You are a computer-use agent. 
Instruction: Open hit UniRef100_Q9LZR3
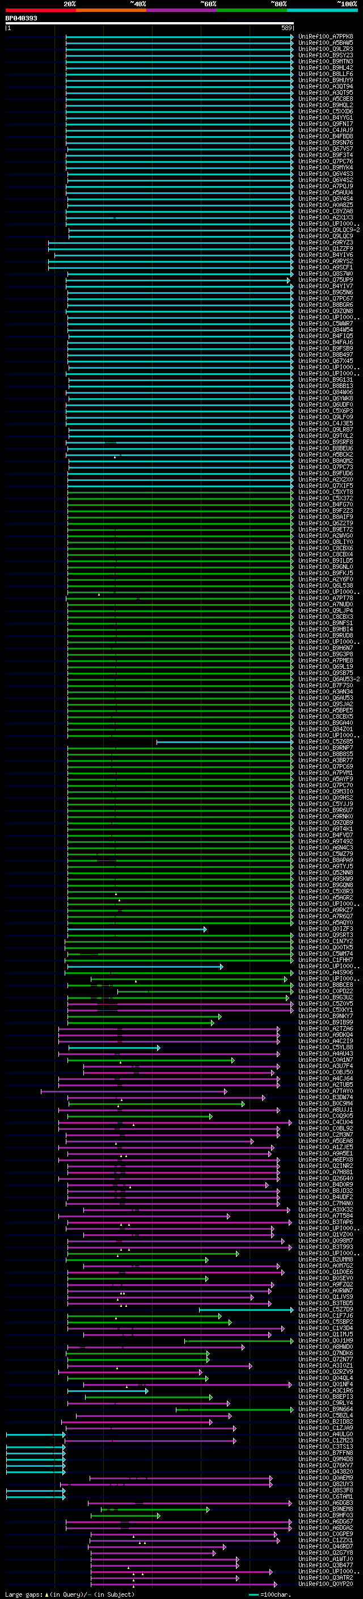(x=325, y=49)
